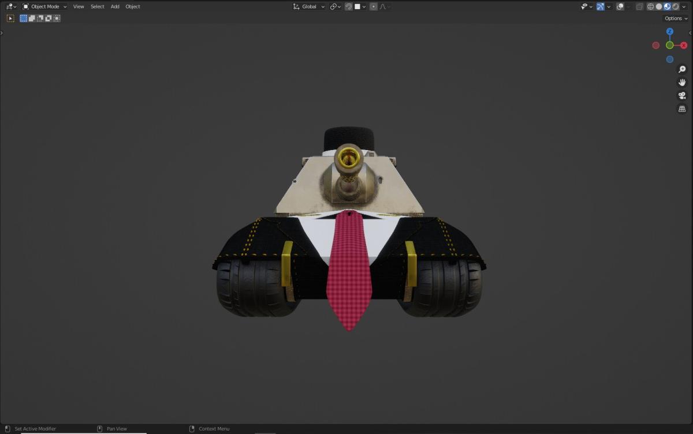This screenshot has width=693, height=434.
Task: Select the black top hat object
Action: click(349, 139)
